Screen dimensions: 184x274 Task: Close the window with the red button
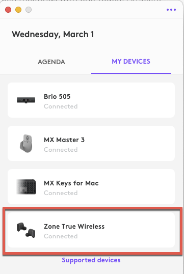pos(8,10)
